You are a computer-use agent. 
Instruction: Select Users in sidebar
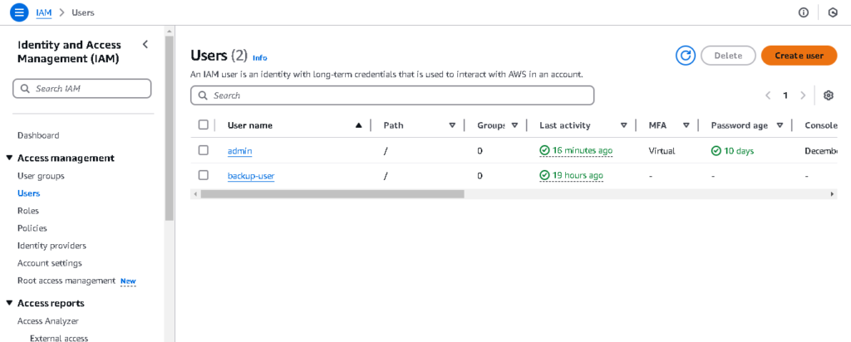(29, 193)
